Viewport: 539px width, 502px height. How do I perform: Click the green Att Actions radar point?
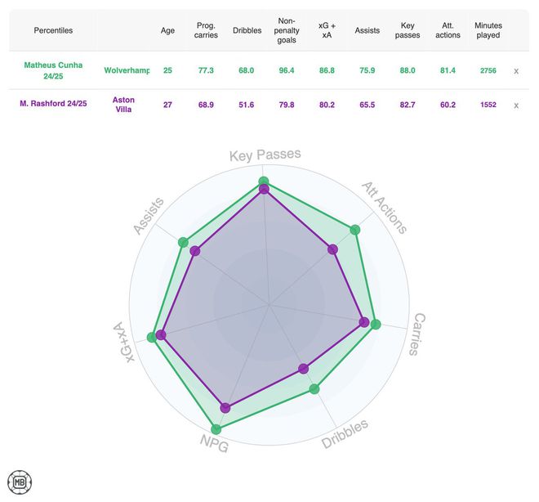click(354, 231)
